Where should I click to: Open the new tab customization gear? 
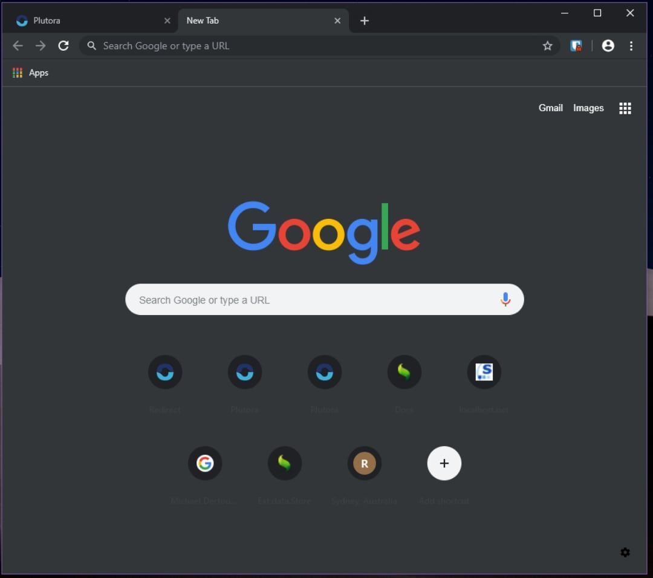pos(625,552)
